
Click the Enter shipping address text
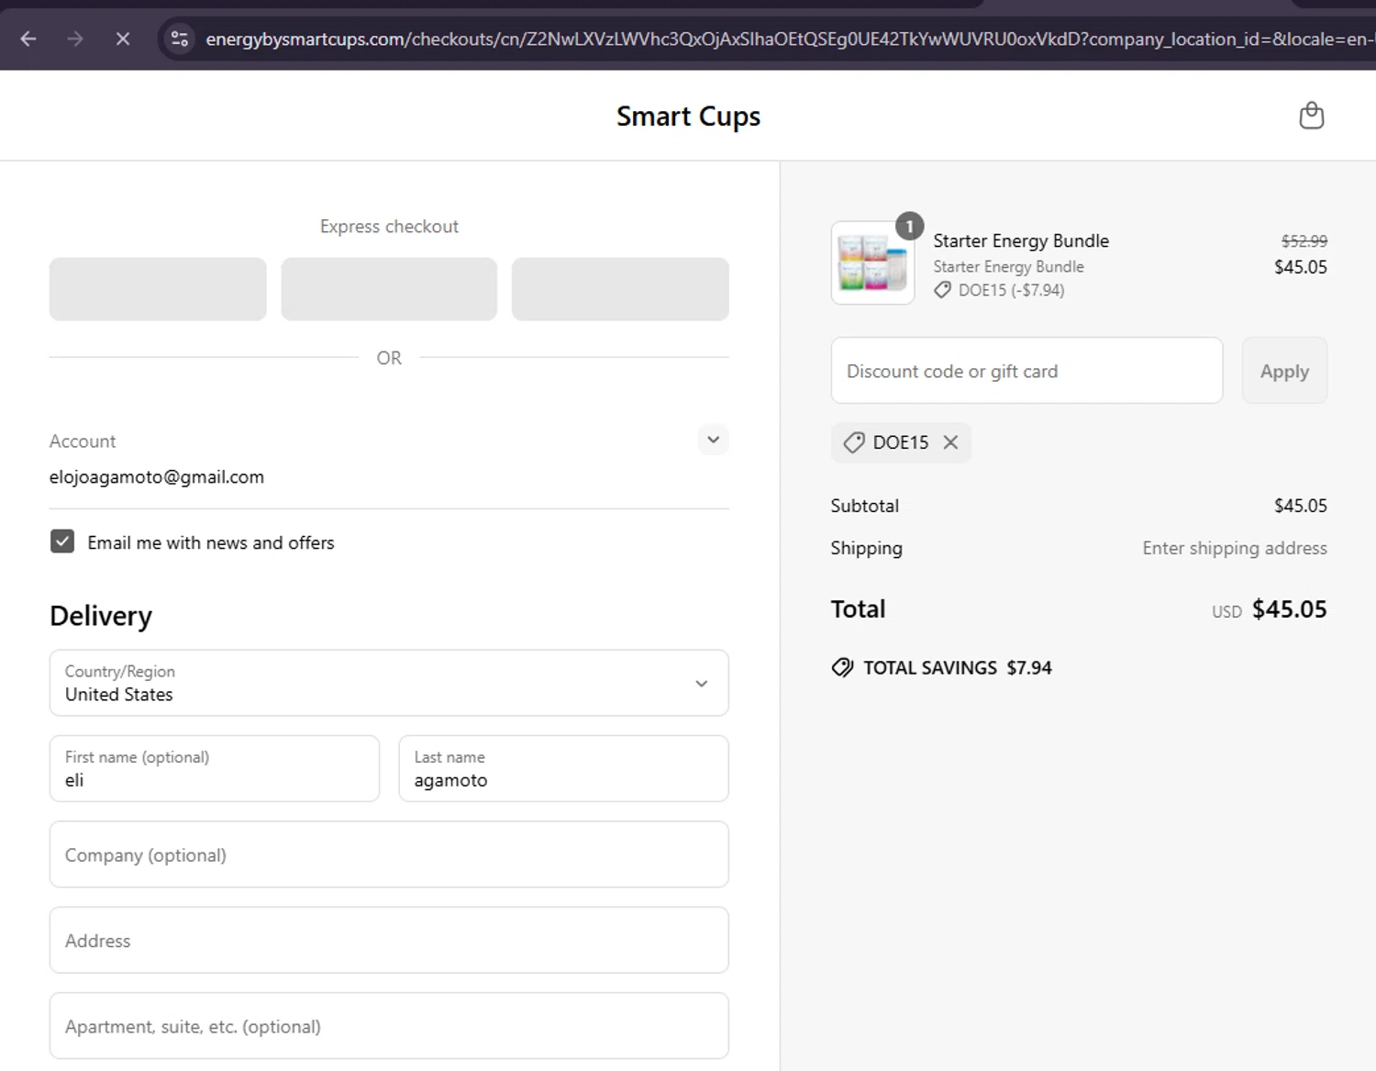click(1235, 548)
